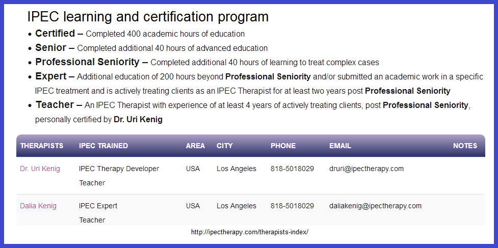This screenshot has height=248, width=498.
Task: Click the IPEC learning and certification heading
Action: (x=148, y=16)
